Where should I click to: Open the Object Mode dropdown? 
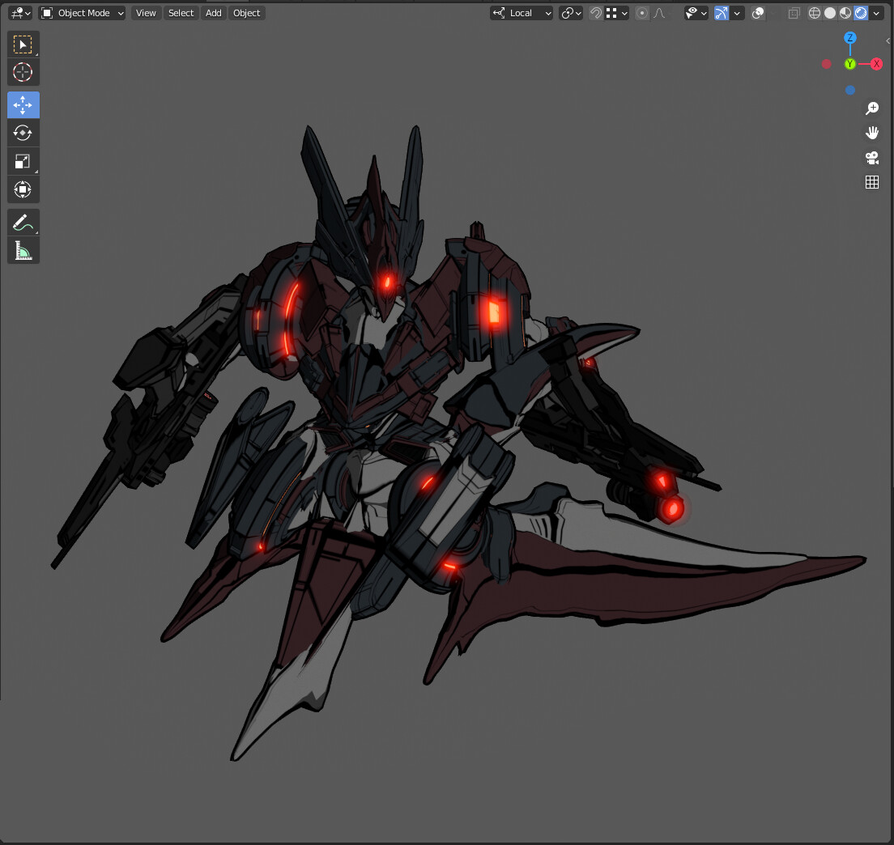pos(81,13)
